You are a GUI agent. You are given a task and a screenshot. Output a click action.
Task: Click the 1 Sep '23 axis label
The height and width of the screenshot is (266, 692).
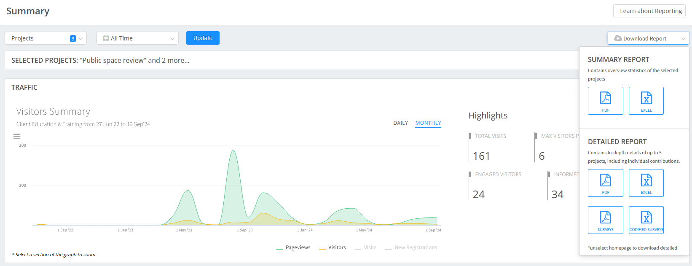click(245, 230)
